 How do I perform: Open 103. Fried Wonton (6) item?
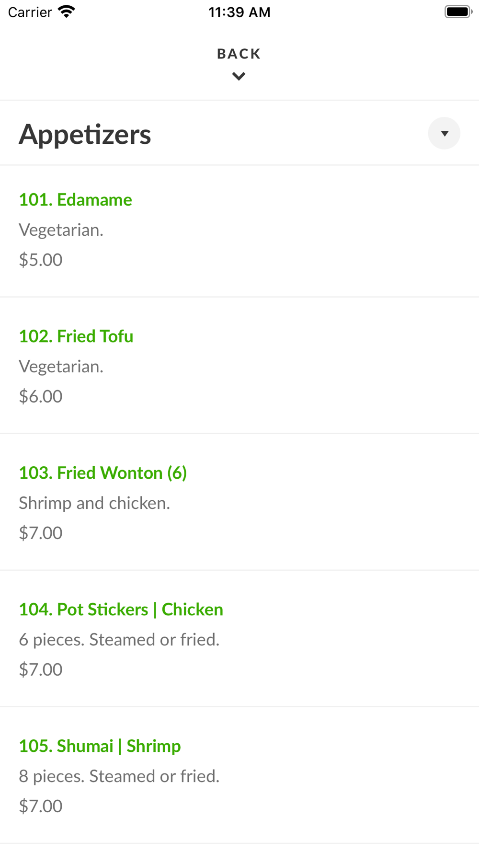tap(103, 472)
